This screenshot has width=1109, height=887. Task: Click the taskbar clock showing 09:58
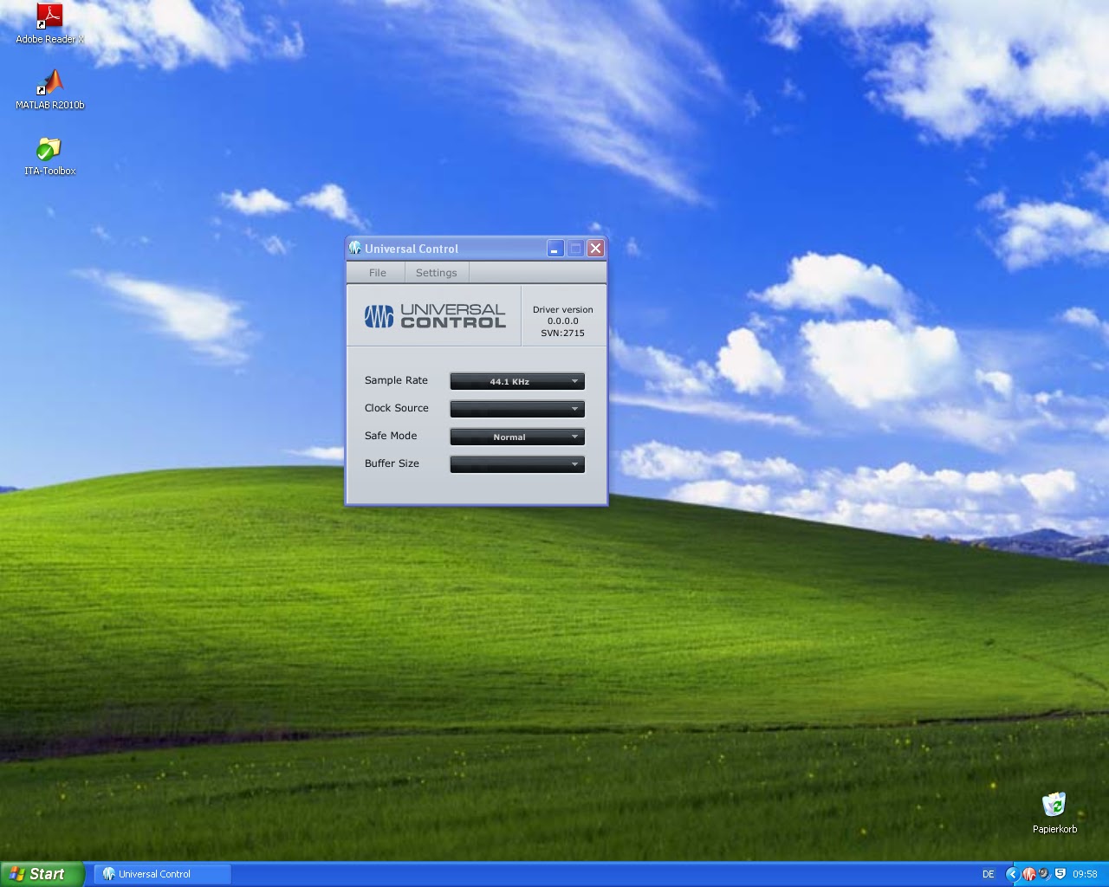click(1085, 874)
